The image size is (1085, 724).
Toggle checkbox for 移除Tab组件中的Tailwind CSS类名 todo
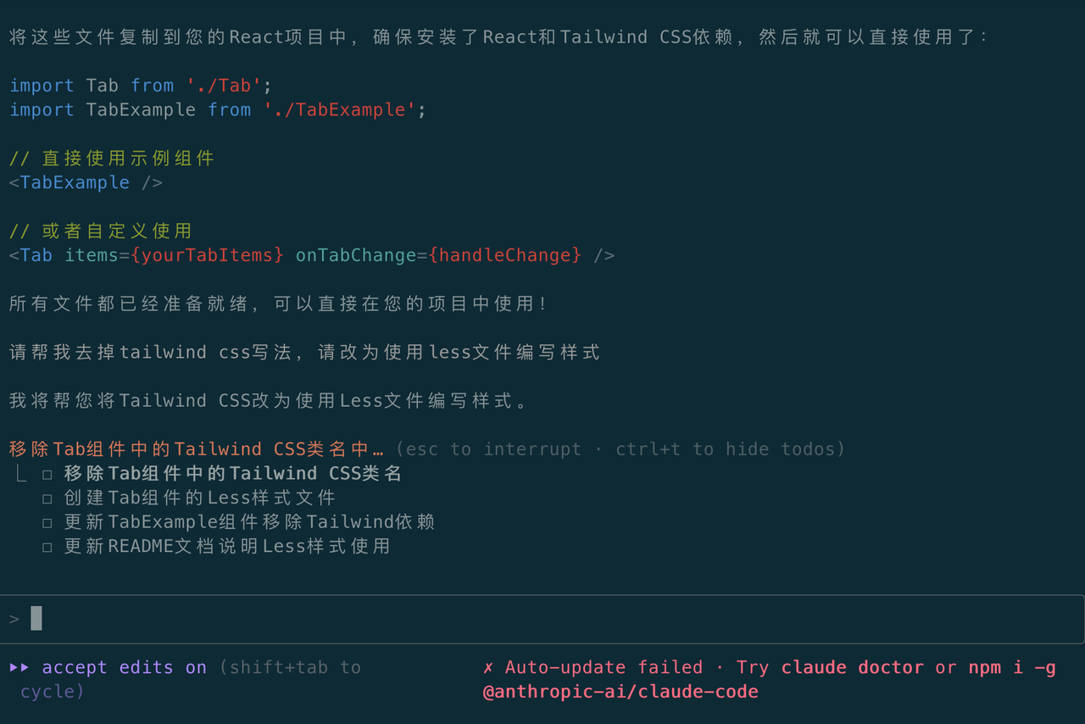47,474
